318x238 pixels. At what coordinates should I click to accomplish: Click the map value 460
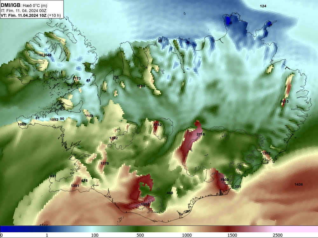pos(170,193)
